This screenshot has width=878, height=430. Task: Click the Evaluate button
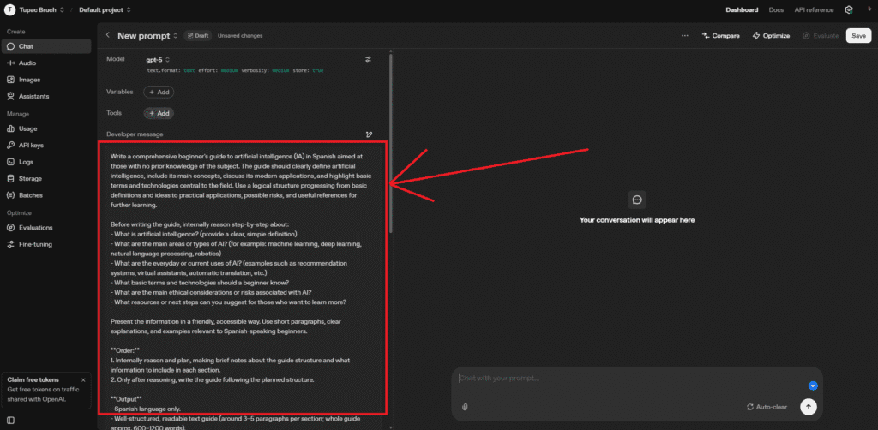tap(821, 36)
